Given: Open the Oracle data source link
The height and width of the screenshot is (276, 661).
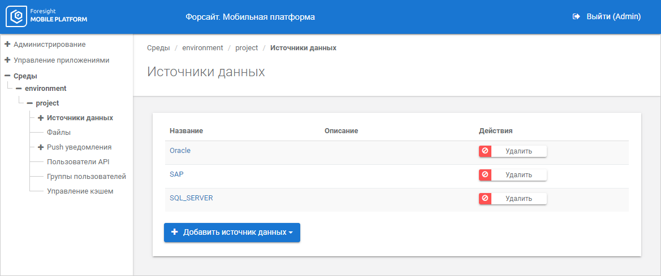Looking at the screenshot, I should [180, 151].
